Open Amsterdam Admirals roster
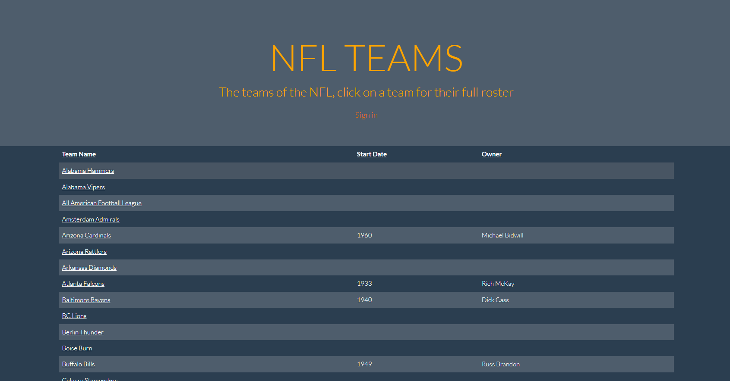This screenshot has width=730, height=381. (91, 219)
